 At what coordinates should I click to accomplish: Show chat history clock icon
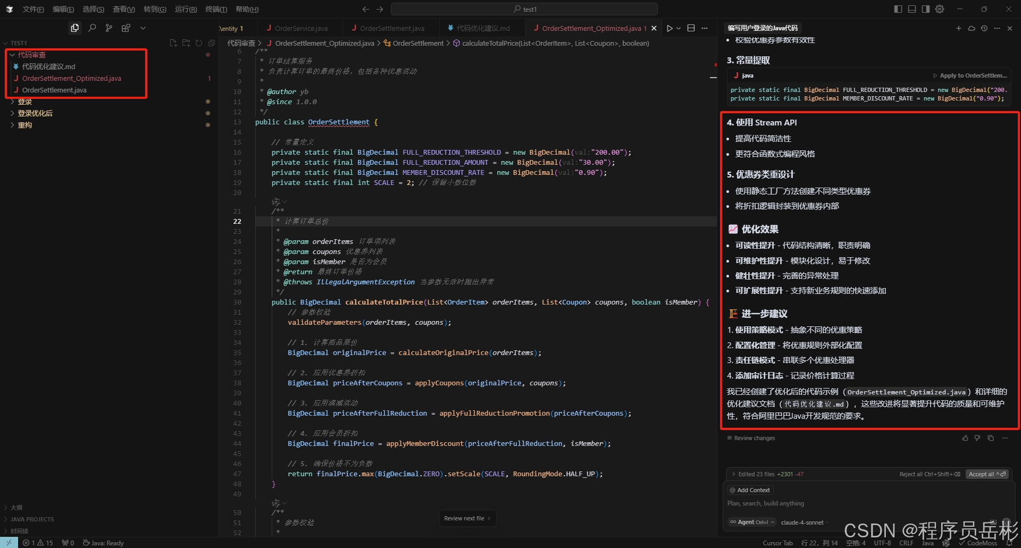click(x=984, y=28)
